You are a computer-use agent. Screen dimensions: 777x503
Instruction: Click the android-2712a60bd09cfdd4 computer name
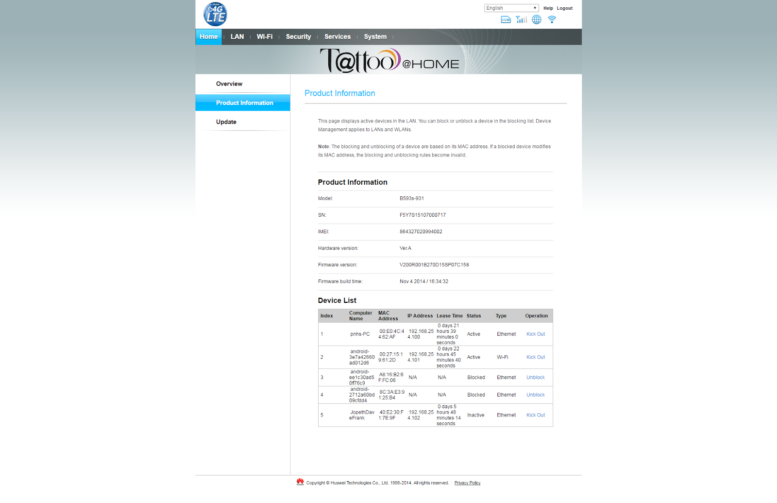362,395
